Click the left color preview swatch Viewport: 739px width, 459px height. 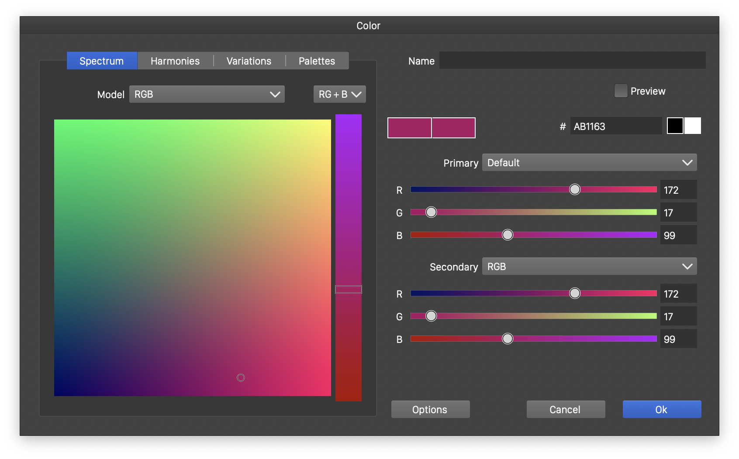[x=409, y=127]
